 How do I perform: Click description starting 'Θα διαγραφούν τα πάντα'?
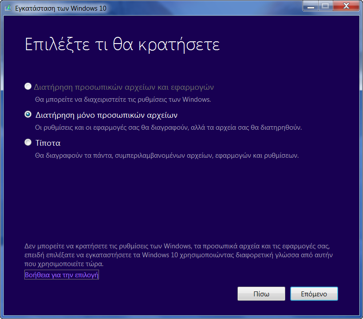(167, 156)
